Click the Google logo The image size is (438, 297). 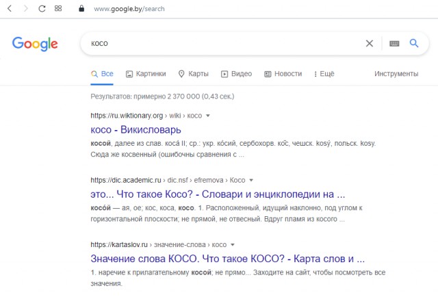pos(35,44)
